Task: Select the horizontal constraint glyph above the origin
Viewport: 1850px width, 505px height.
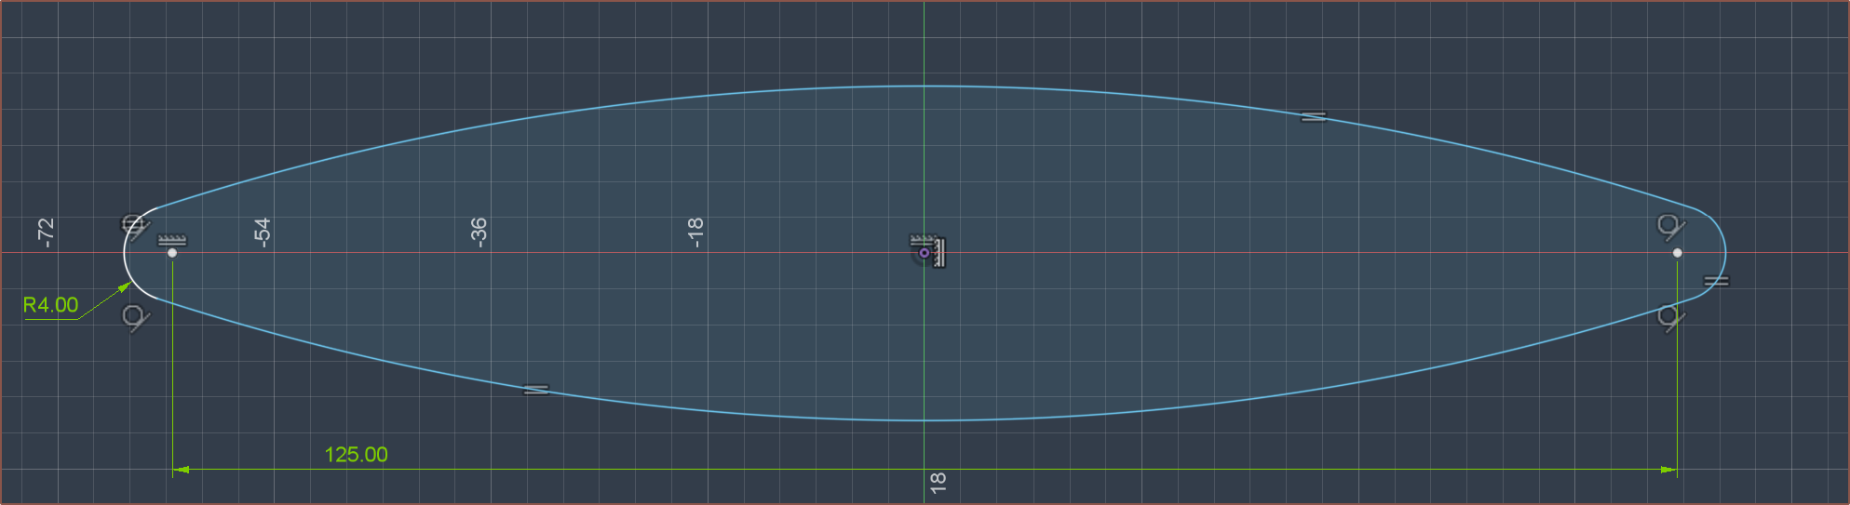Action: (922, 240)
